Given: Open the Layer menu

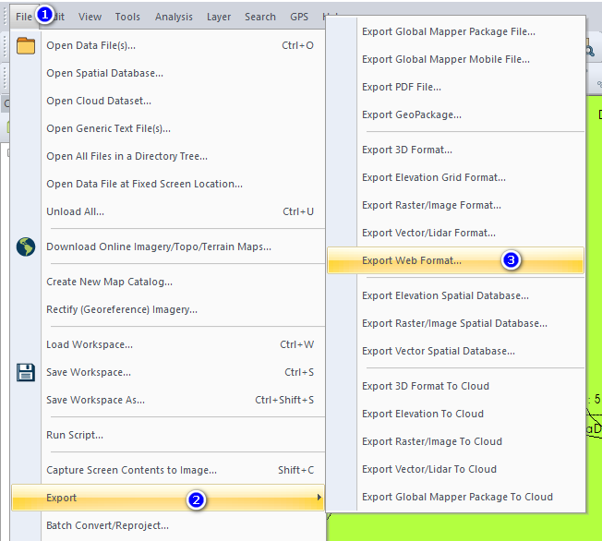Looking at the screenshot, I should pyautogui.click(x=219, y=17).
